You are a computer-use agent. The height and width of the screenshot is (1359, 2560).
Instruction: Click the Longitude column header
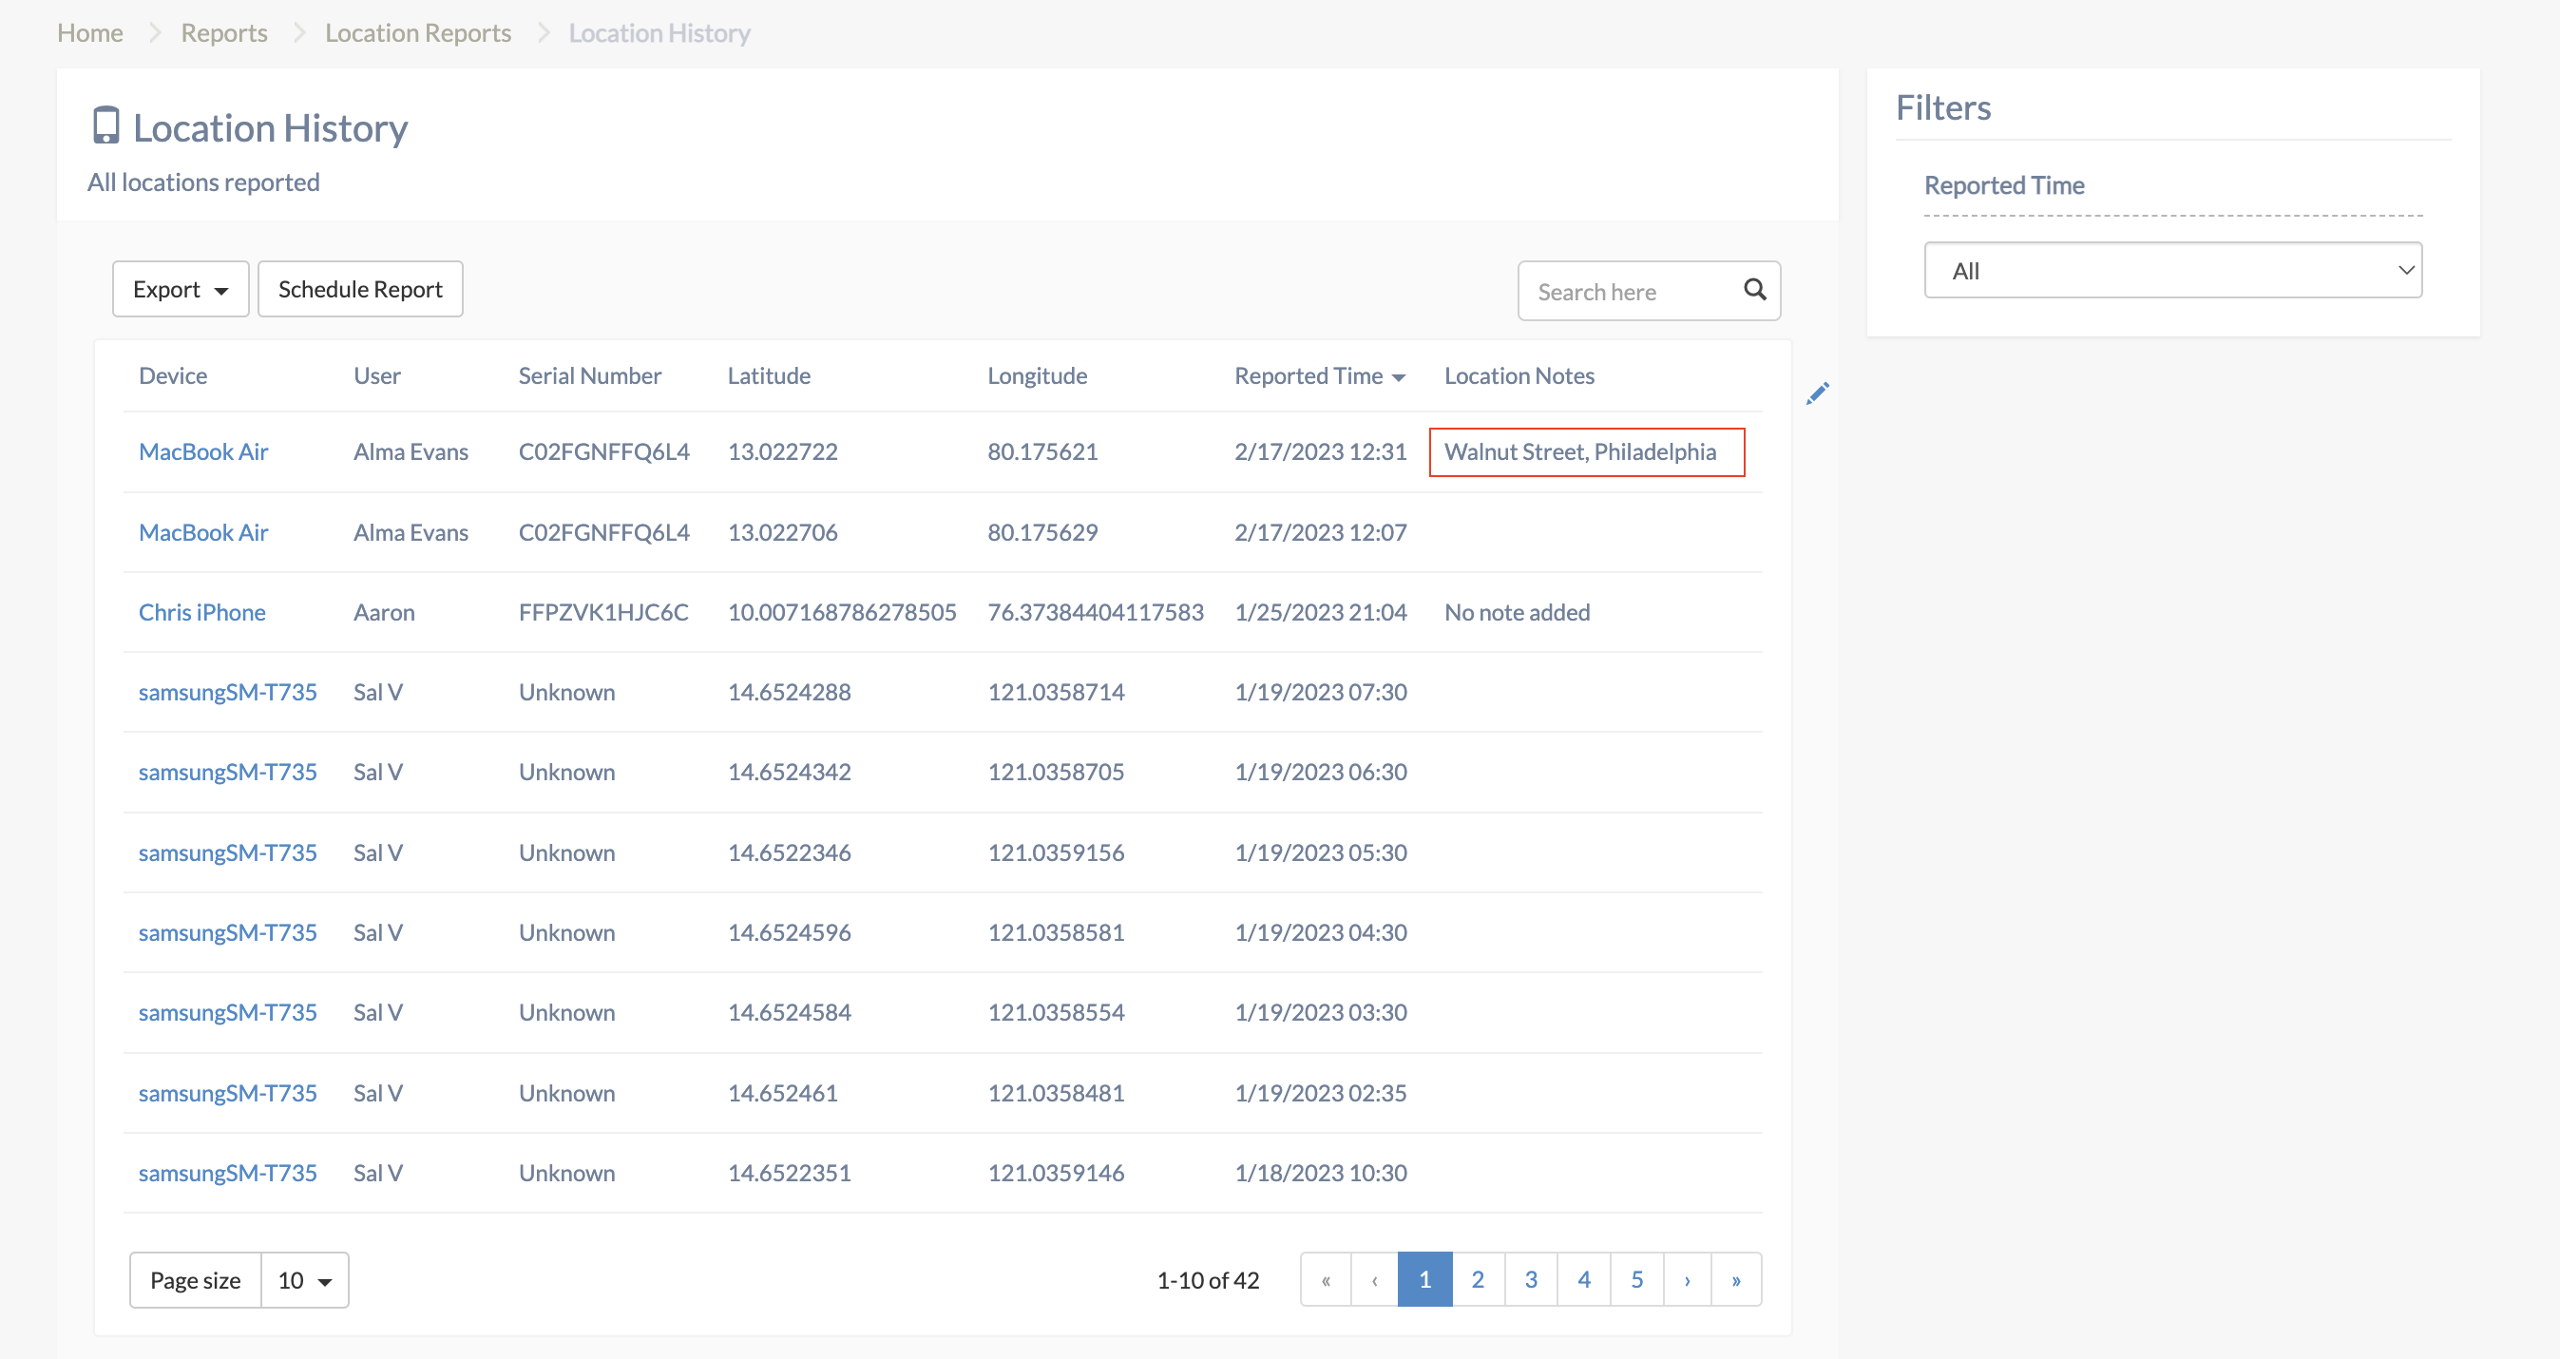[x=1038, y=375]
